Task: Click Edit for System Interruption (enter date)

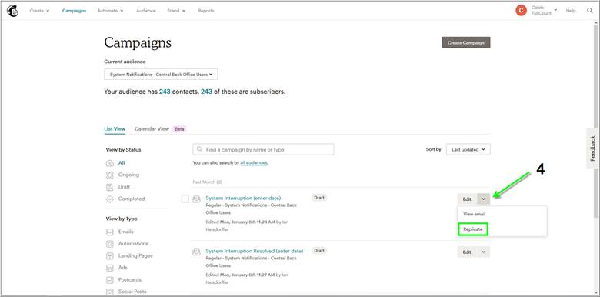Action: pos(467,199)
